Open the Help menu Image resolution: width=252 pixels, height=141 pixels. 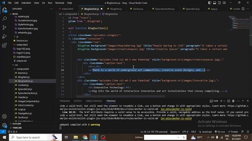click(x=69, y=3)
